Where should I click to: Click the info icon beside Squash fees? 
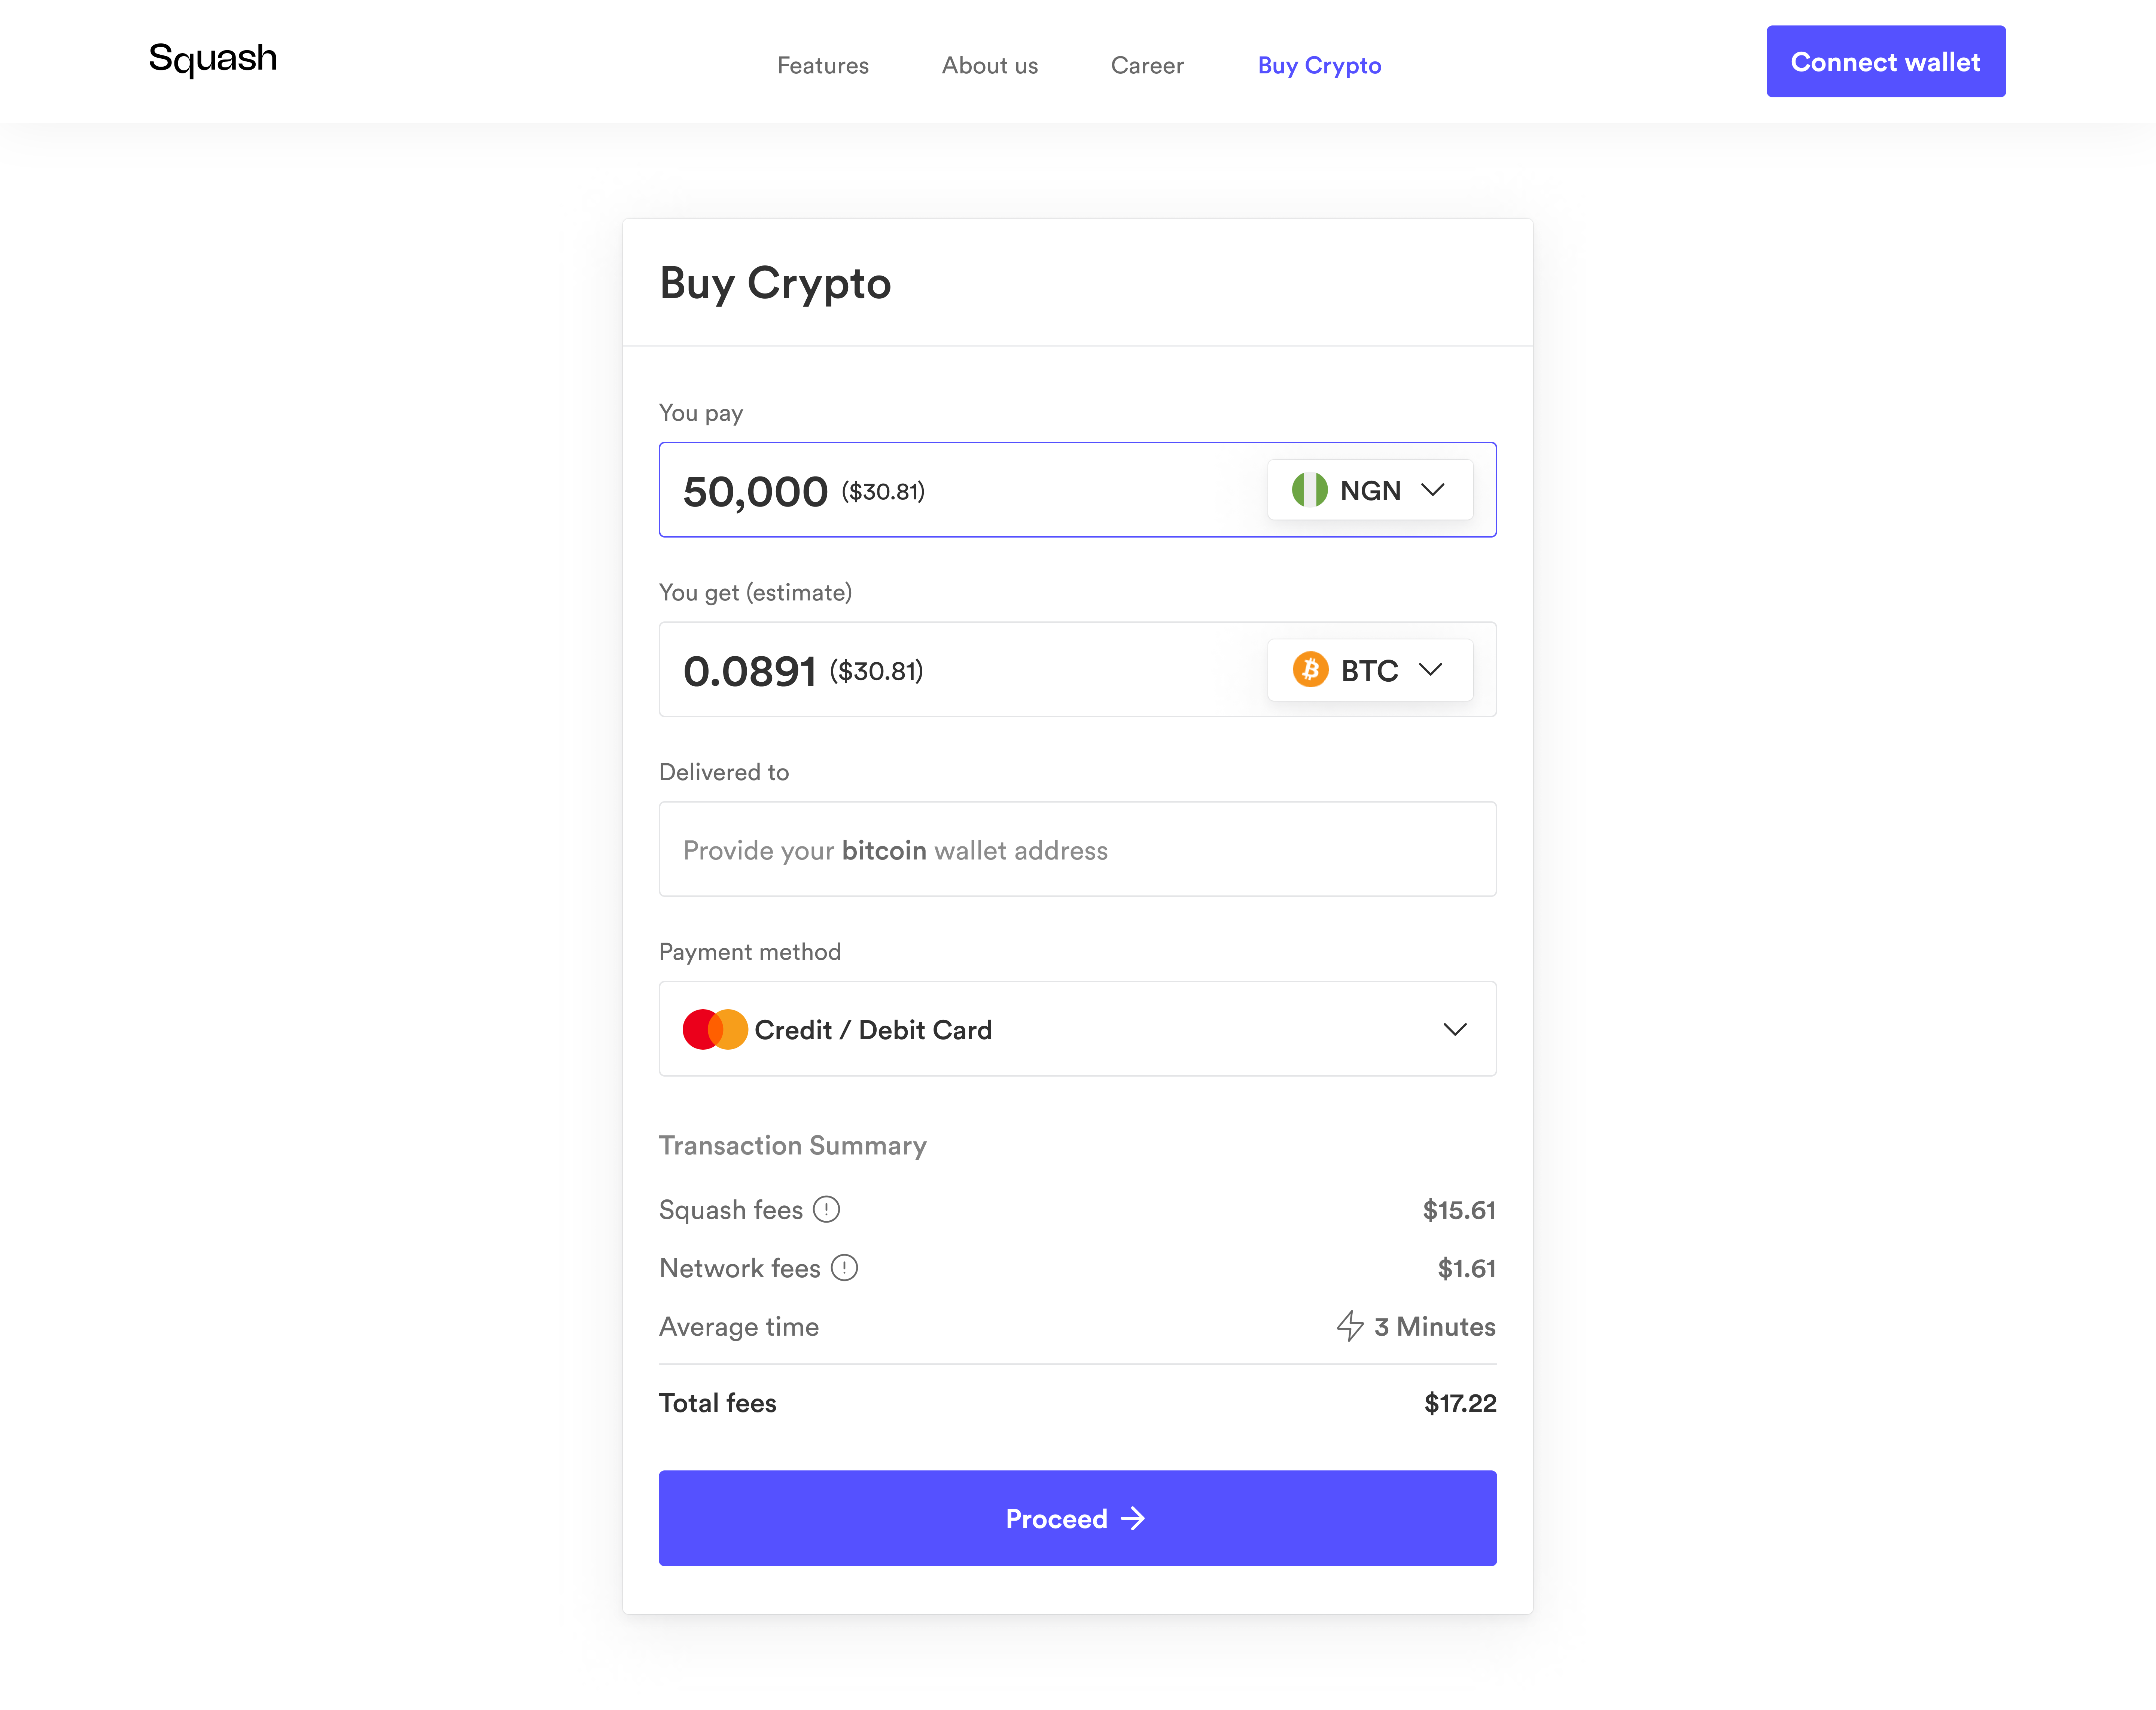click(827, 1210)
